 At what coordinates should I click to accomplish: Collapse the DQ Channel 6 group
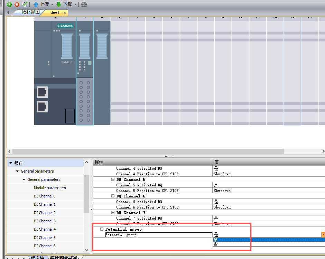[113, 196]
